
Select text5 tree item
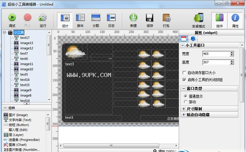click(x=24, y=75)
